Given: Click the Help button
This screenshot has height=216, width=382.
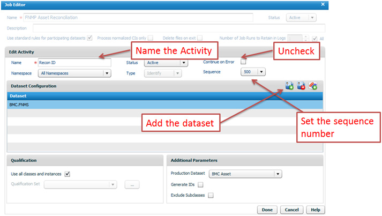Looking at the screenshot, I should coord(315,209).
